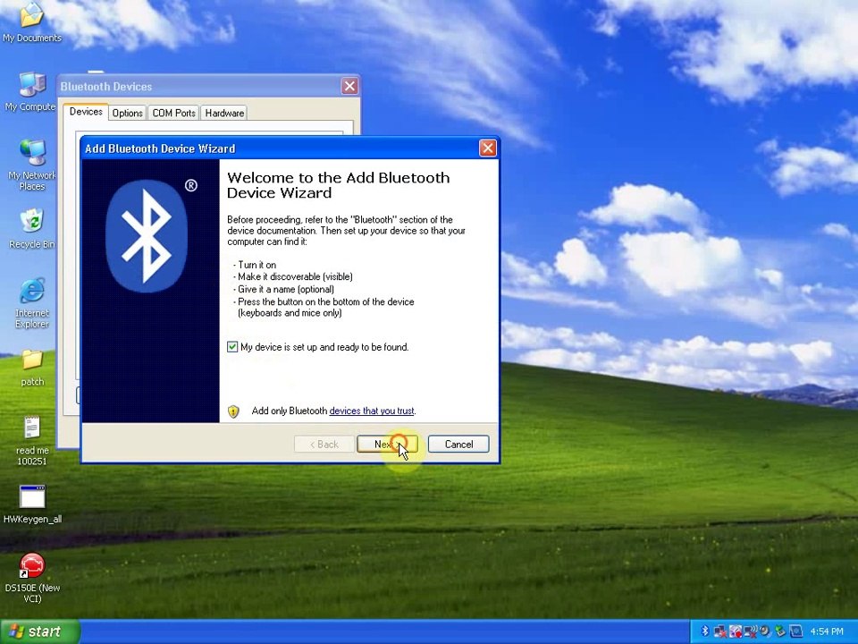Viewport: 858px width, 644px height.
Task: Open the Options tab in Bluetooth Devices
Action: (x=128, y=113)
